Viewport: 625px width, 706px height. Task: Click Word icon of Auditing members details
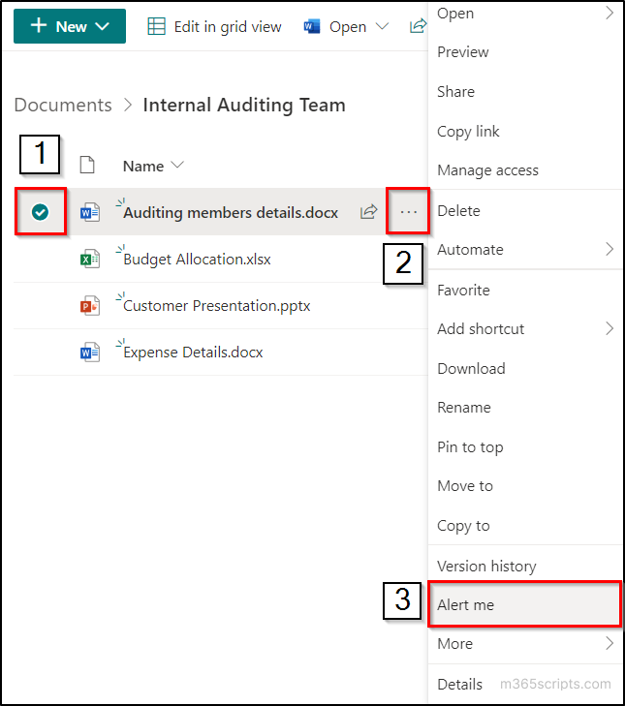(90, 212)
